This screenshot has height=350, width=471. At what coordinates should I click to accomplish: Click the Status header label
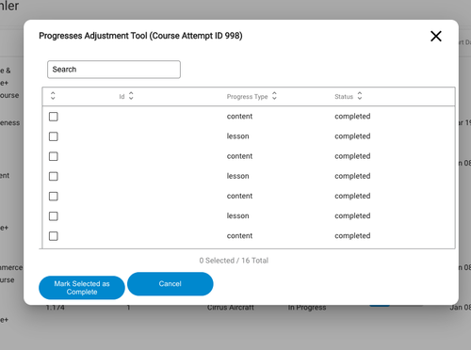click(344, 97)
